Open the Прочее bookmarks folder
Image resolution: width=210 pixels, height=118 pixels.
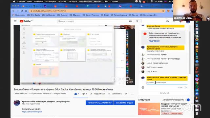(x=134, y=15)
